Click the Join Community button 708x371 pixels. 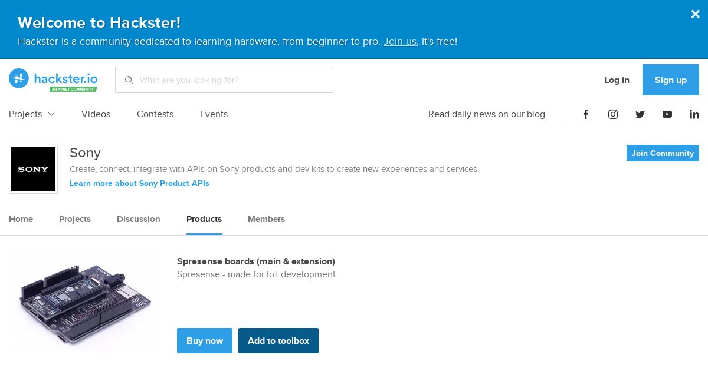[x=663, y=153]
